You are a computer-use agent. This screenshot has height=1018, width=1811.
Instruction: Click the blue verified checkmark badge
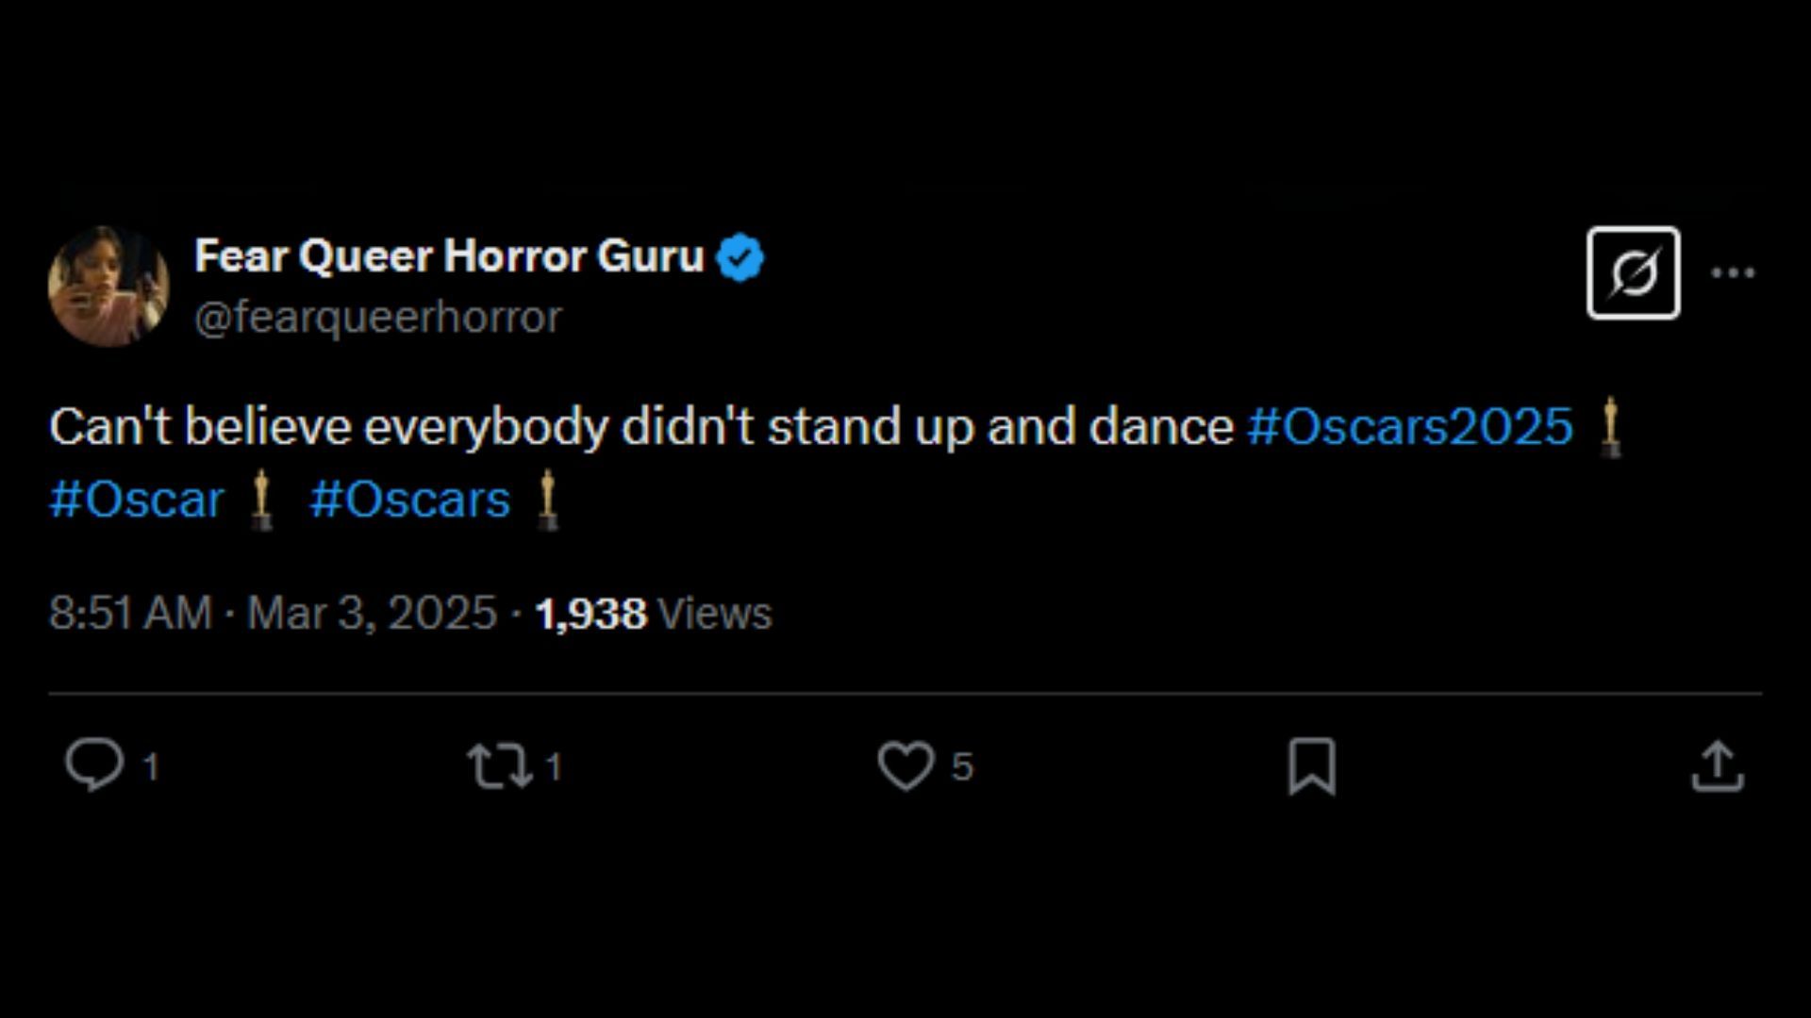click(740, 257)
